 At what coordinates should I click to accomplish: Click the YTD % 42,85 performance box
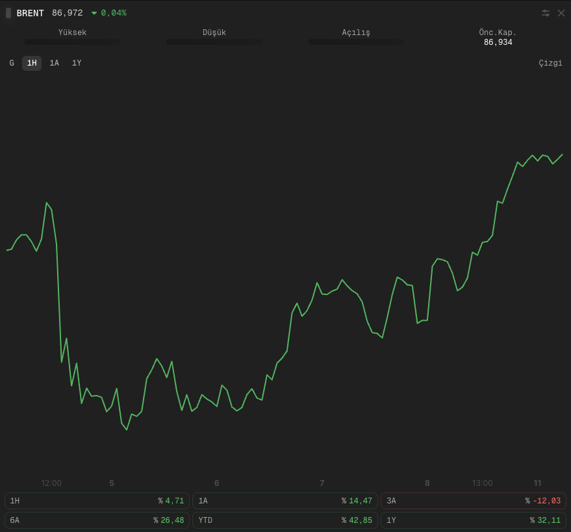285,520
